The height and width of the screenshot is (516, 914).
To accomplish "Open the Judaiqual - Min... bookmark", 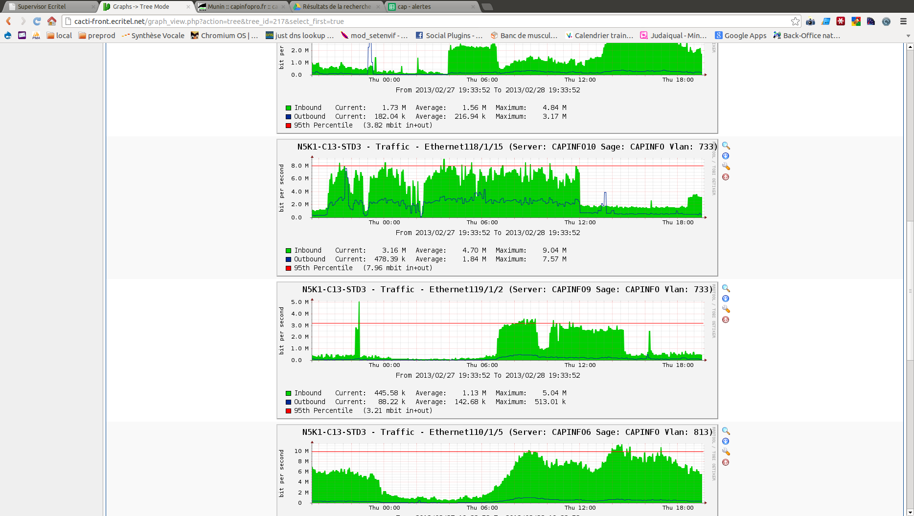I will coord(673,35).
